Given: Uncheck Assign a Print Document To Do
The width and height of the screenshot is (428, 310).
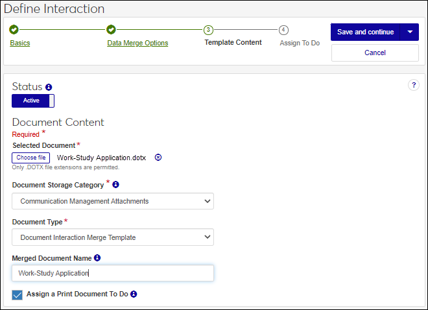Looking at the screenshot, I should [18, 295].
